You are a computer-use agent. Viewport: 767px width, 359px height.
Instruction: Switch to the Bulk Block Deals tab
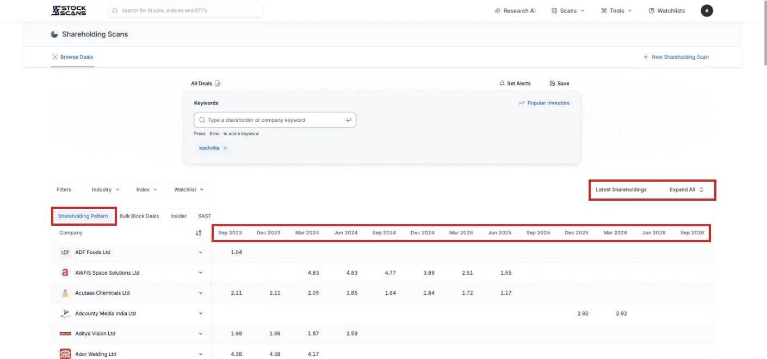coord(139,216)
